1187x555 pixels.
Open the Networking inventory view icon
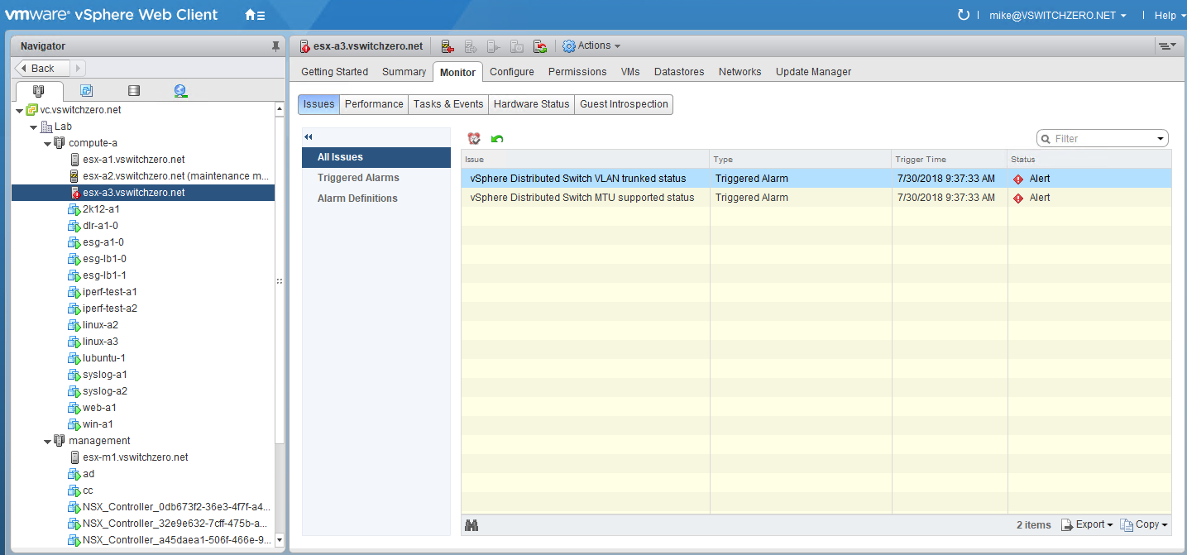[x=180, y=91]
